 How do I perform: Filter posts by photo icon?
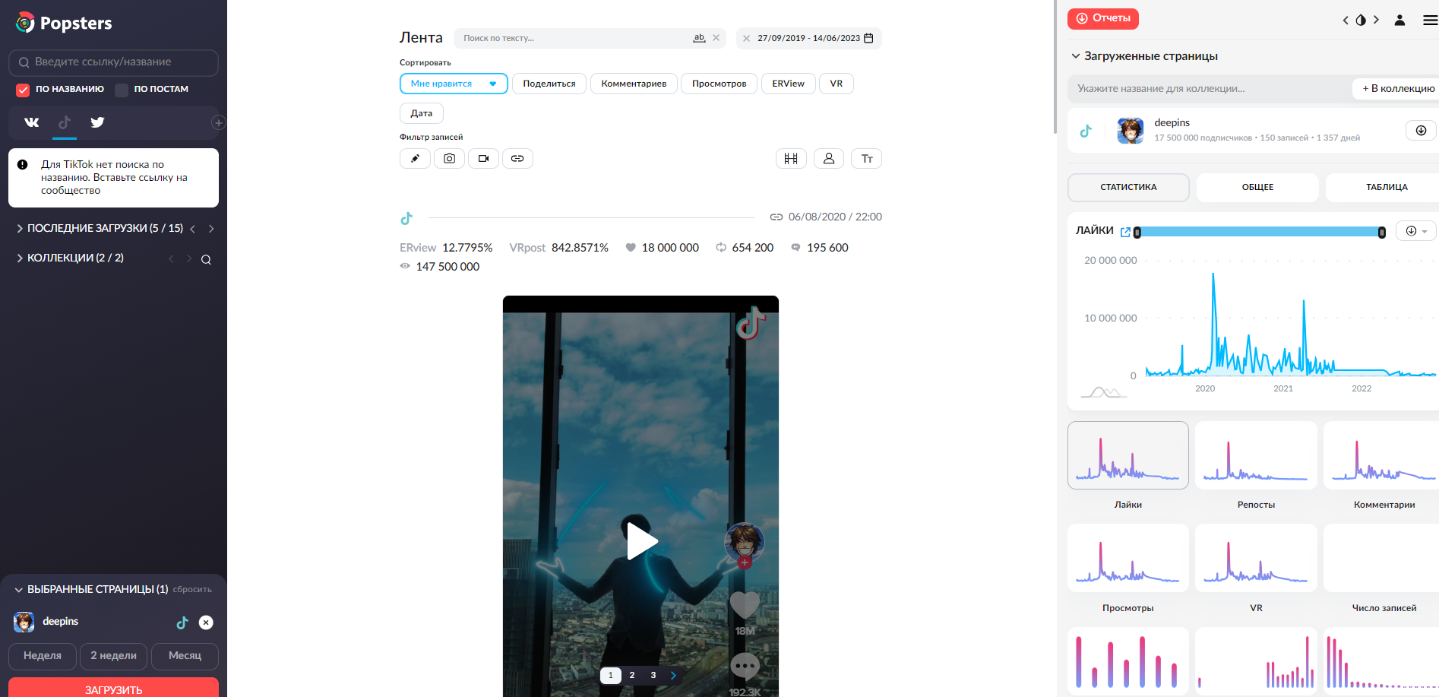449,159
